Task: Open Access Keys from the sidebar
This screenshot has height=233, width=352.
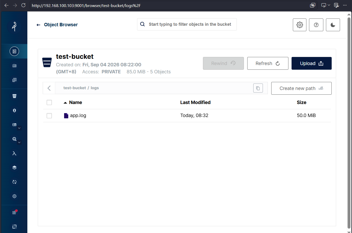Action: pos(14,66)
